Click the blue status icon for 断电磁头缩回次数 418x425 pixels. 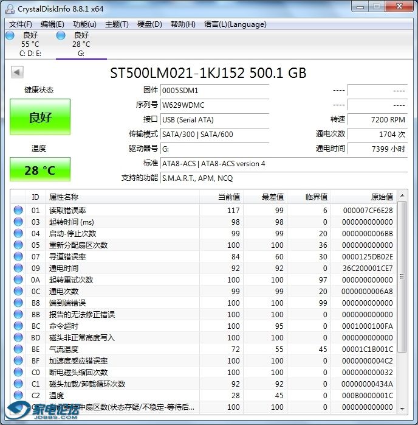pyautogui.click(x=18, y=372)
